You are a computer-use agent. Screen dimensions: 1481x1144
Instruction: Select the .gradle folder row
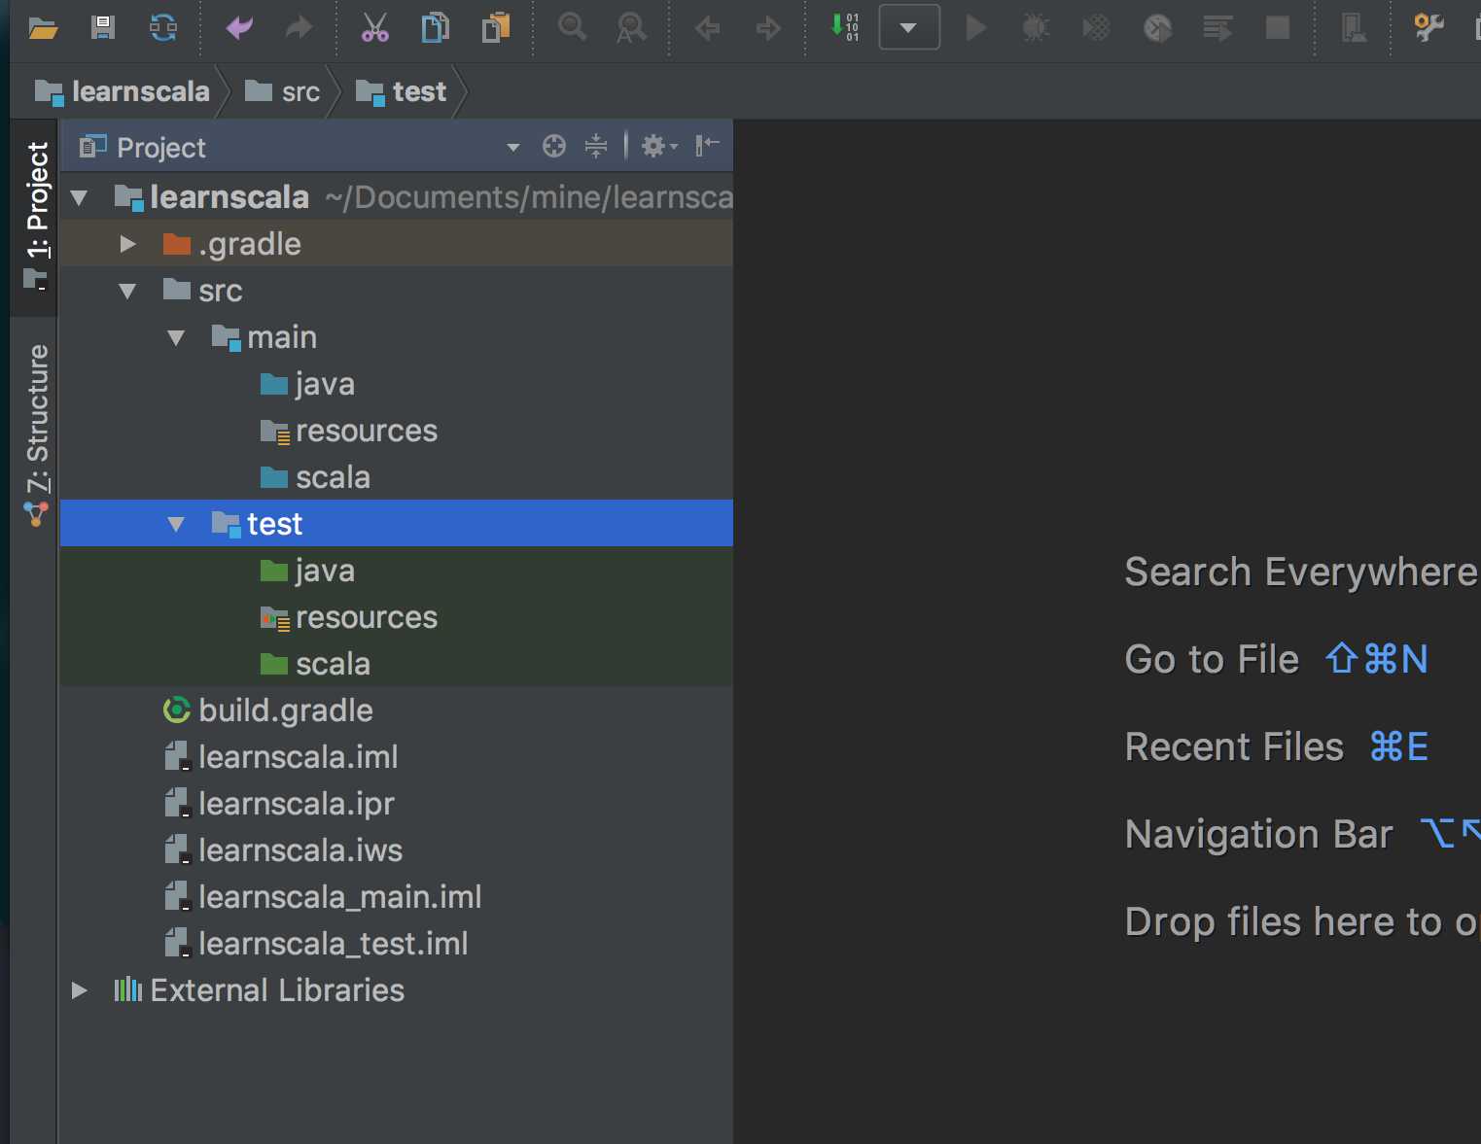click(x=397, y=244)
